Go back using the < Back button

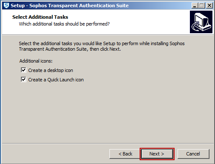click(125, 154)
